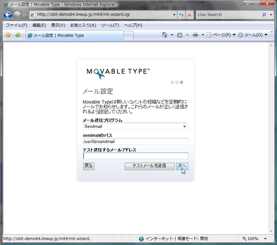Image resolution: width=277 pixels, height=245 pixels.
Task: Open the お気に入り(A) menu
Action: tap(83, 25)
